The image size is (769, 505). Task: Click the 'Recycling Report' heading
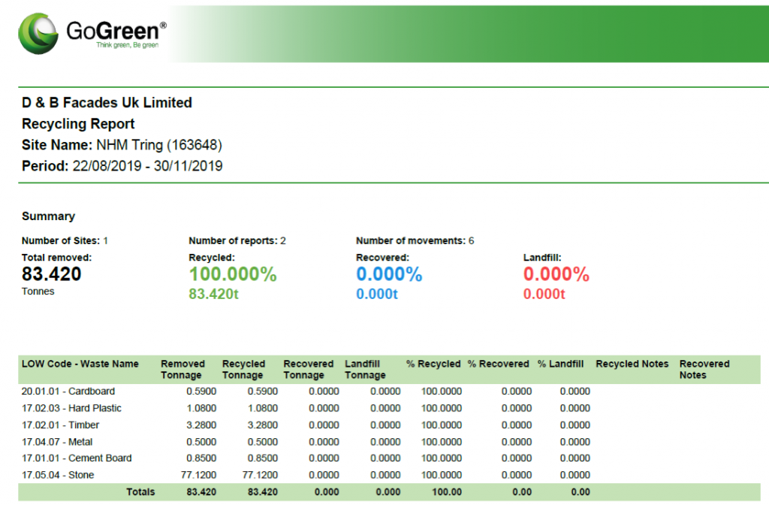(x=78, y=124)
